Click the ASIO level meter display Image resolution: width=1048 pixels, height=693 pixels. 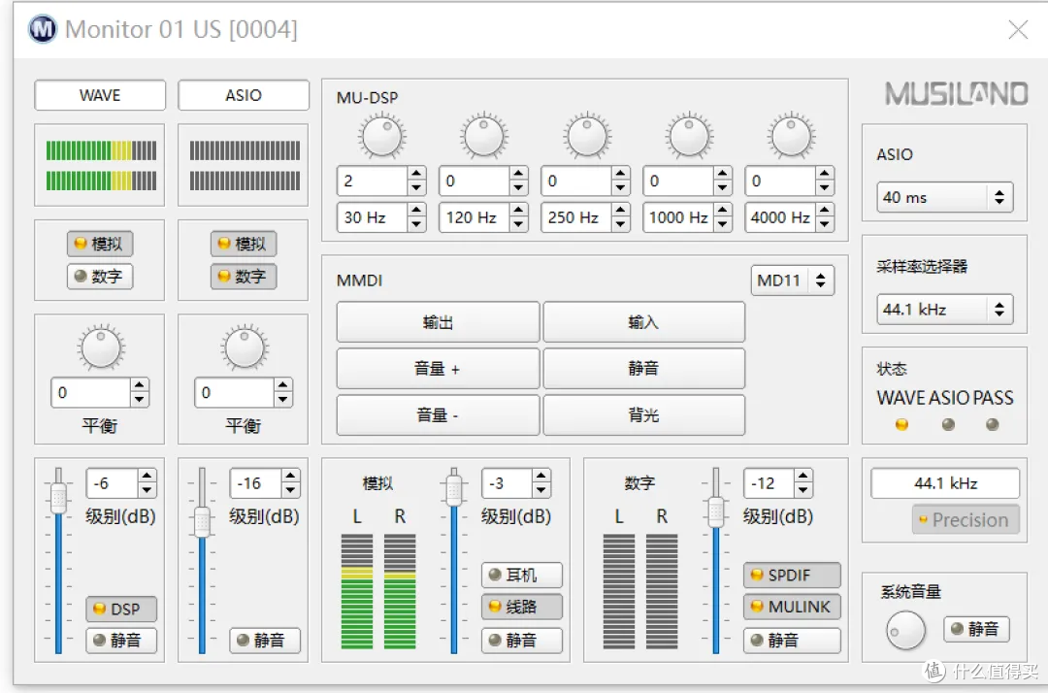pos(244,165)
